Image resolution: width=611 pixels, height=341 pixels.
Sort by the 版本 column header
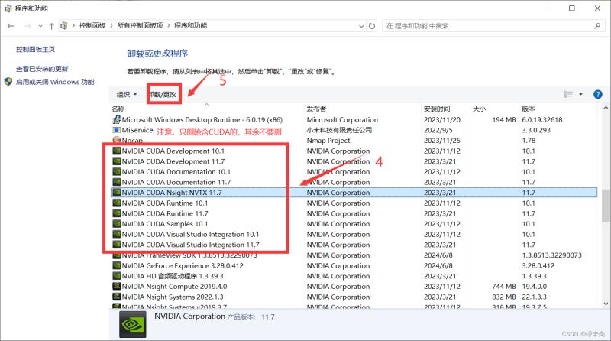(x=529, y=109)
